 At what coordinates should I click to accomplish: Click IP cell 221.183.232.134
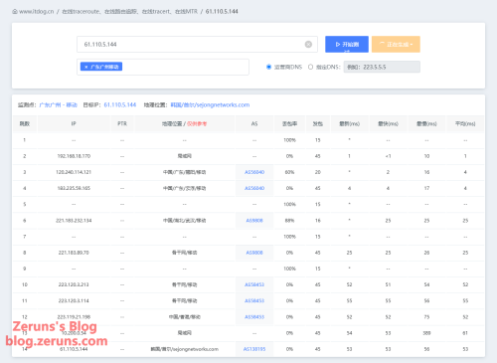pos(74,221)
